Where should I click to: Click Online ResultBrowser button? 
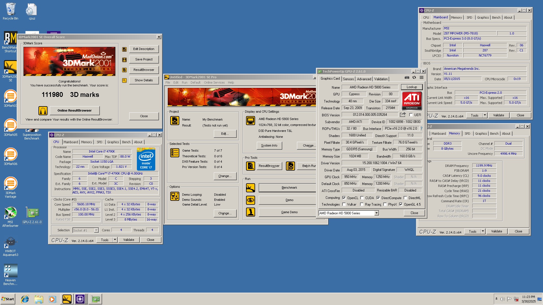point(75,110)
